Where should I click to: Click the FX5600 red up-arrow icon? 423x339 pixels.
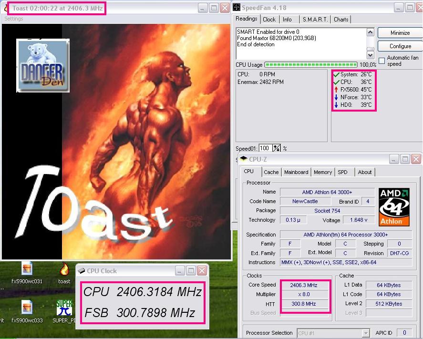336,90
